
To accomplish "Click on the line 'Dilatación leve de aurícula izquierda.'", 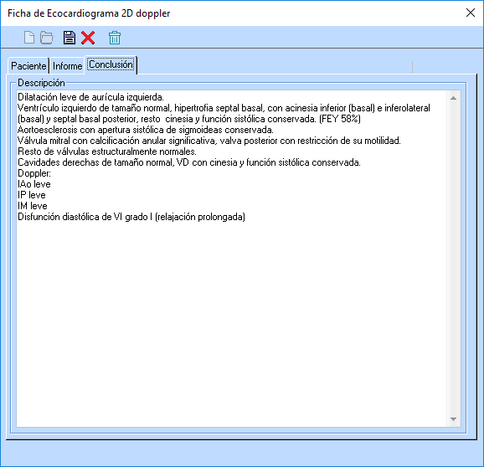I will [90, 97].
